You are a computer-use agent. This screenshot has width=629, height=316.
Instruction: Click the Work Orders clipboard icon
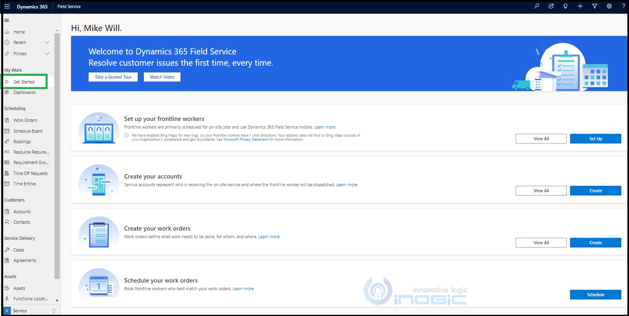6,120
